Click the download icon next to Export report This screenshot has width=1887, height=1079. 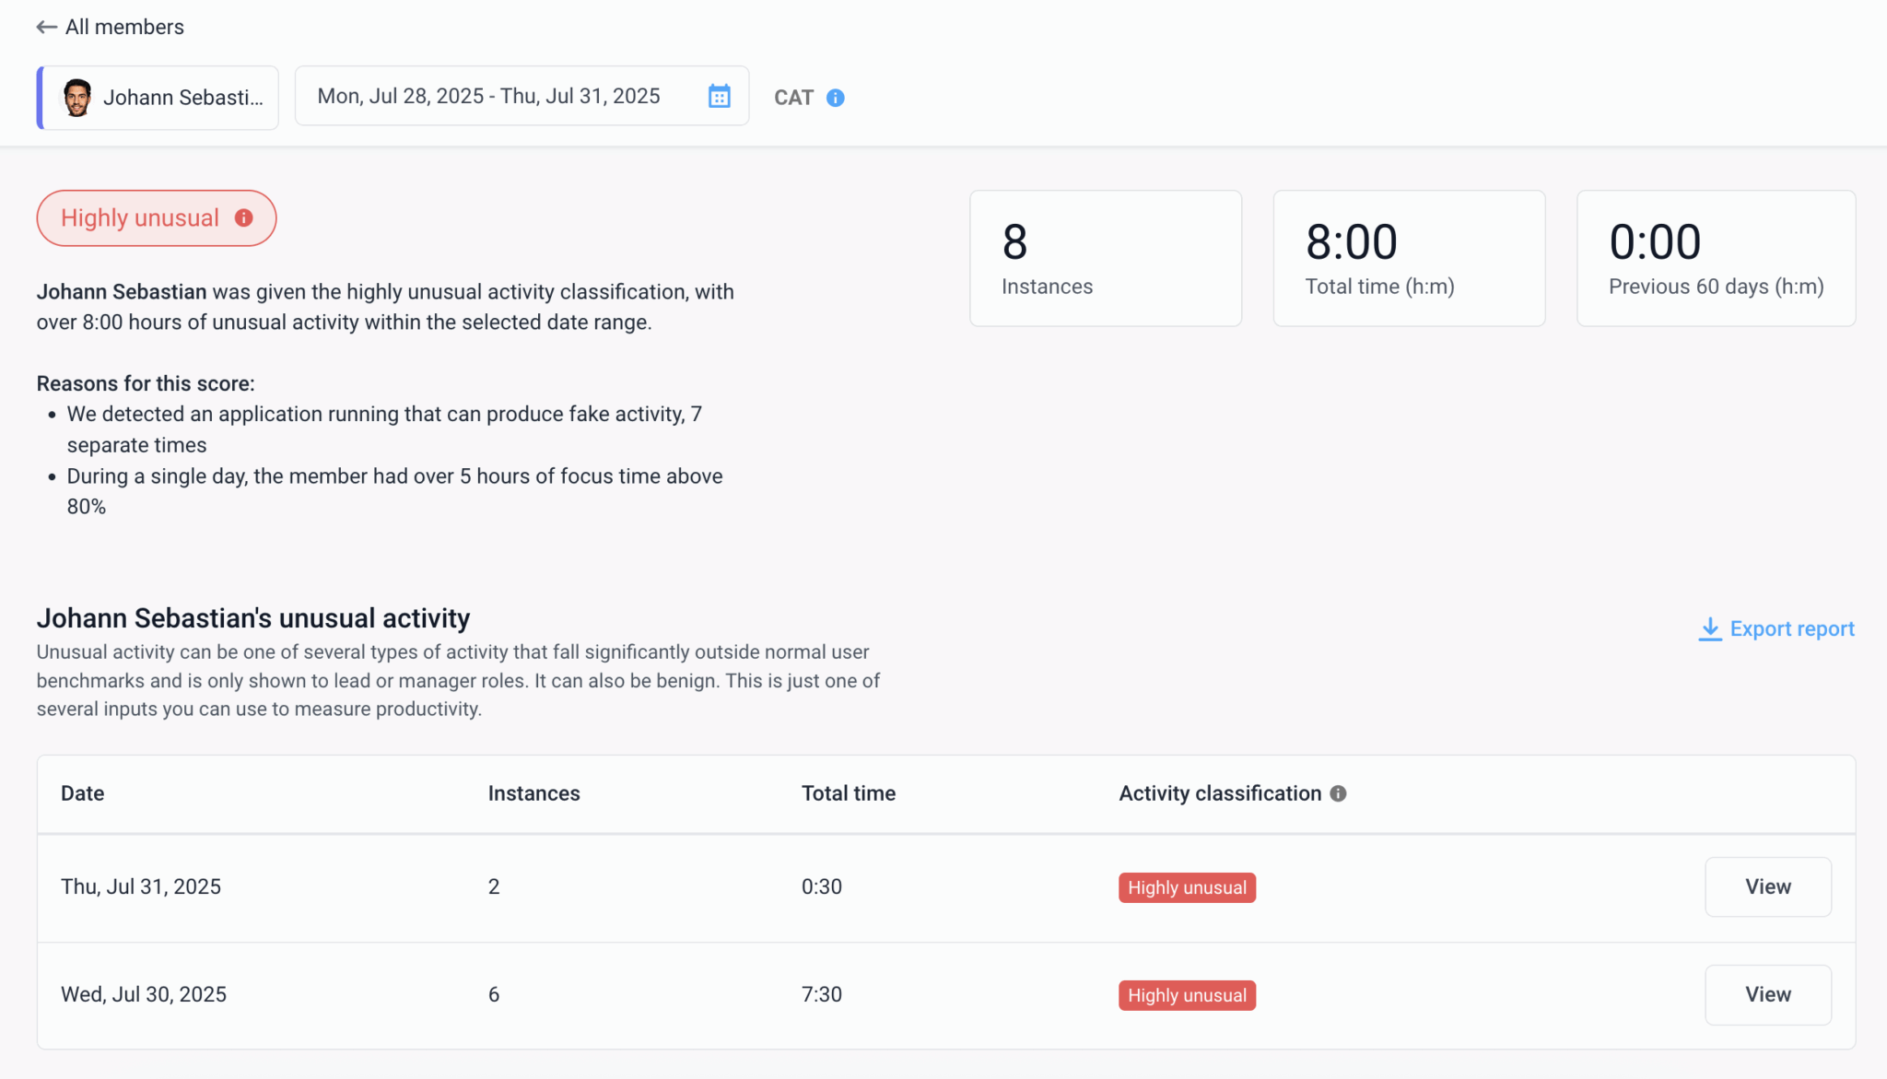(x=1710, y=628)
